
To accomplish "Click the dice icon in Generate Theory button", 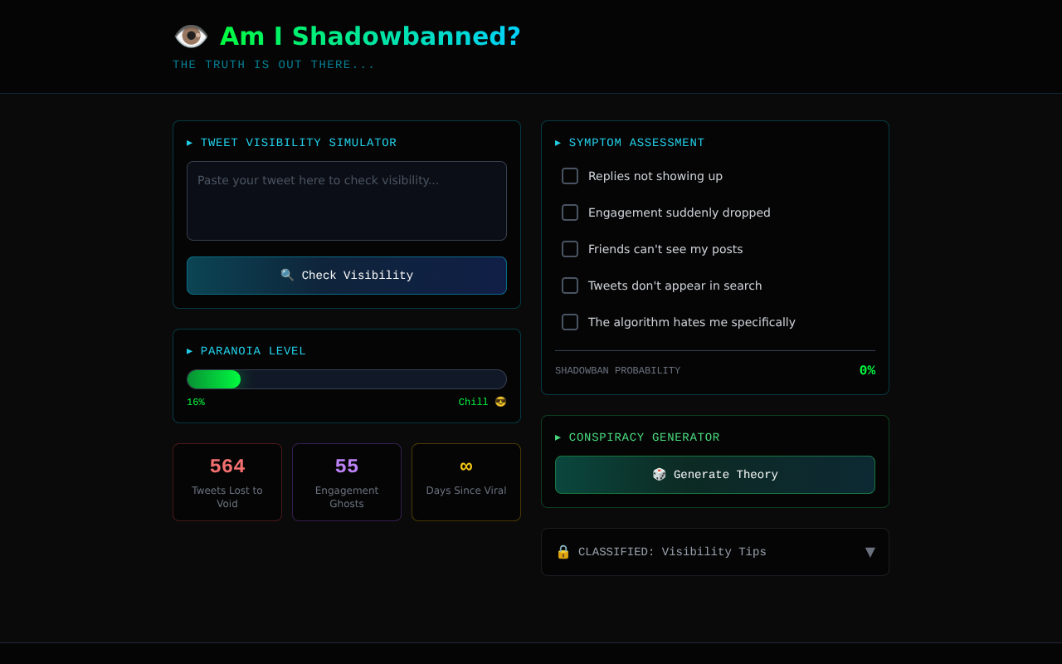I will point(659,474).
